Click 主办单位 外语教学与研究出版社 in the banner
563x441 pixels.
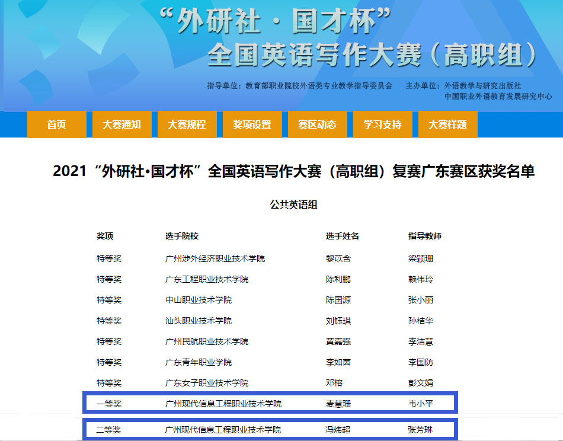coord(463,86)
